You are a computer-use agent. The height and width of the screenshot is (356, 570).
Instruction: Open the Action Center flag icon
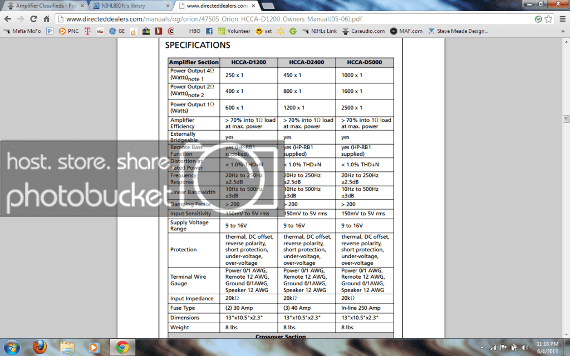503,348
